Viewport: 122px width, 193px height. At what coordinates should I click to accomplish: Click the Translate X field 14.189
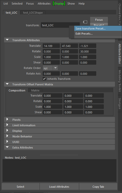tap(51, 46)
